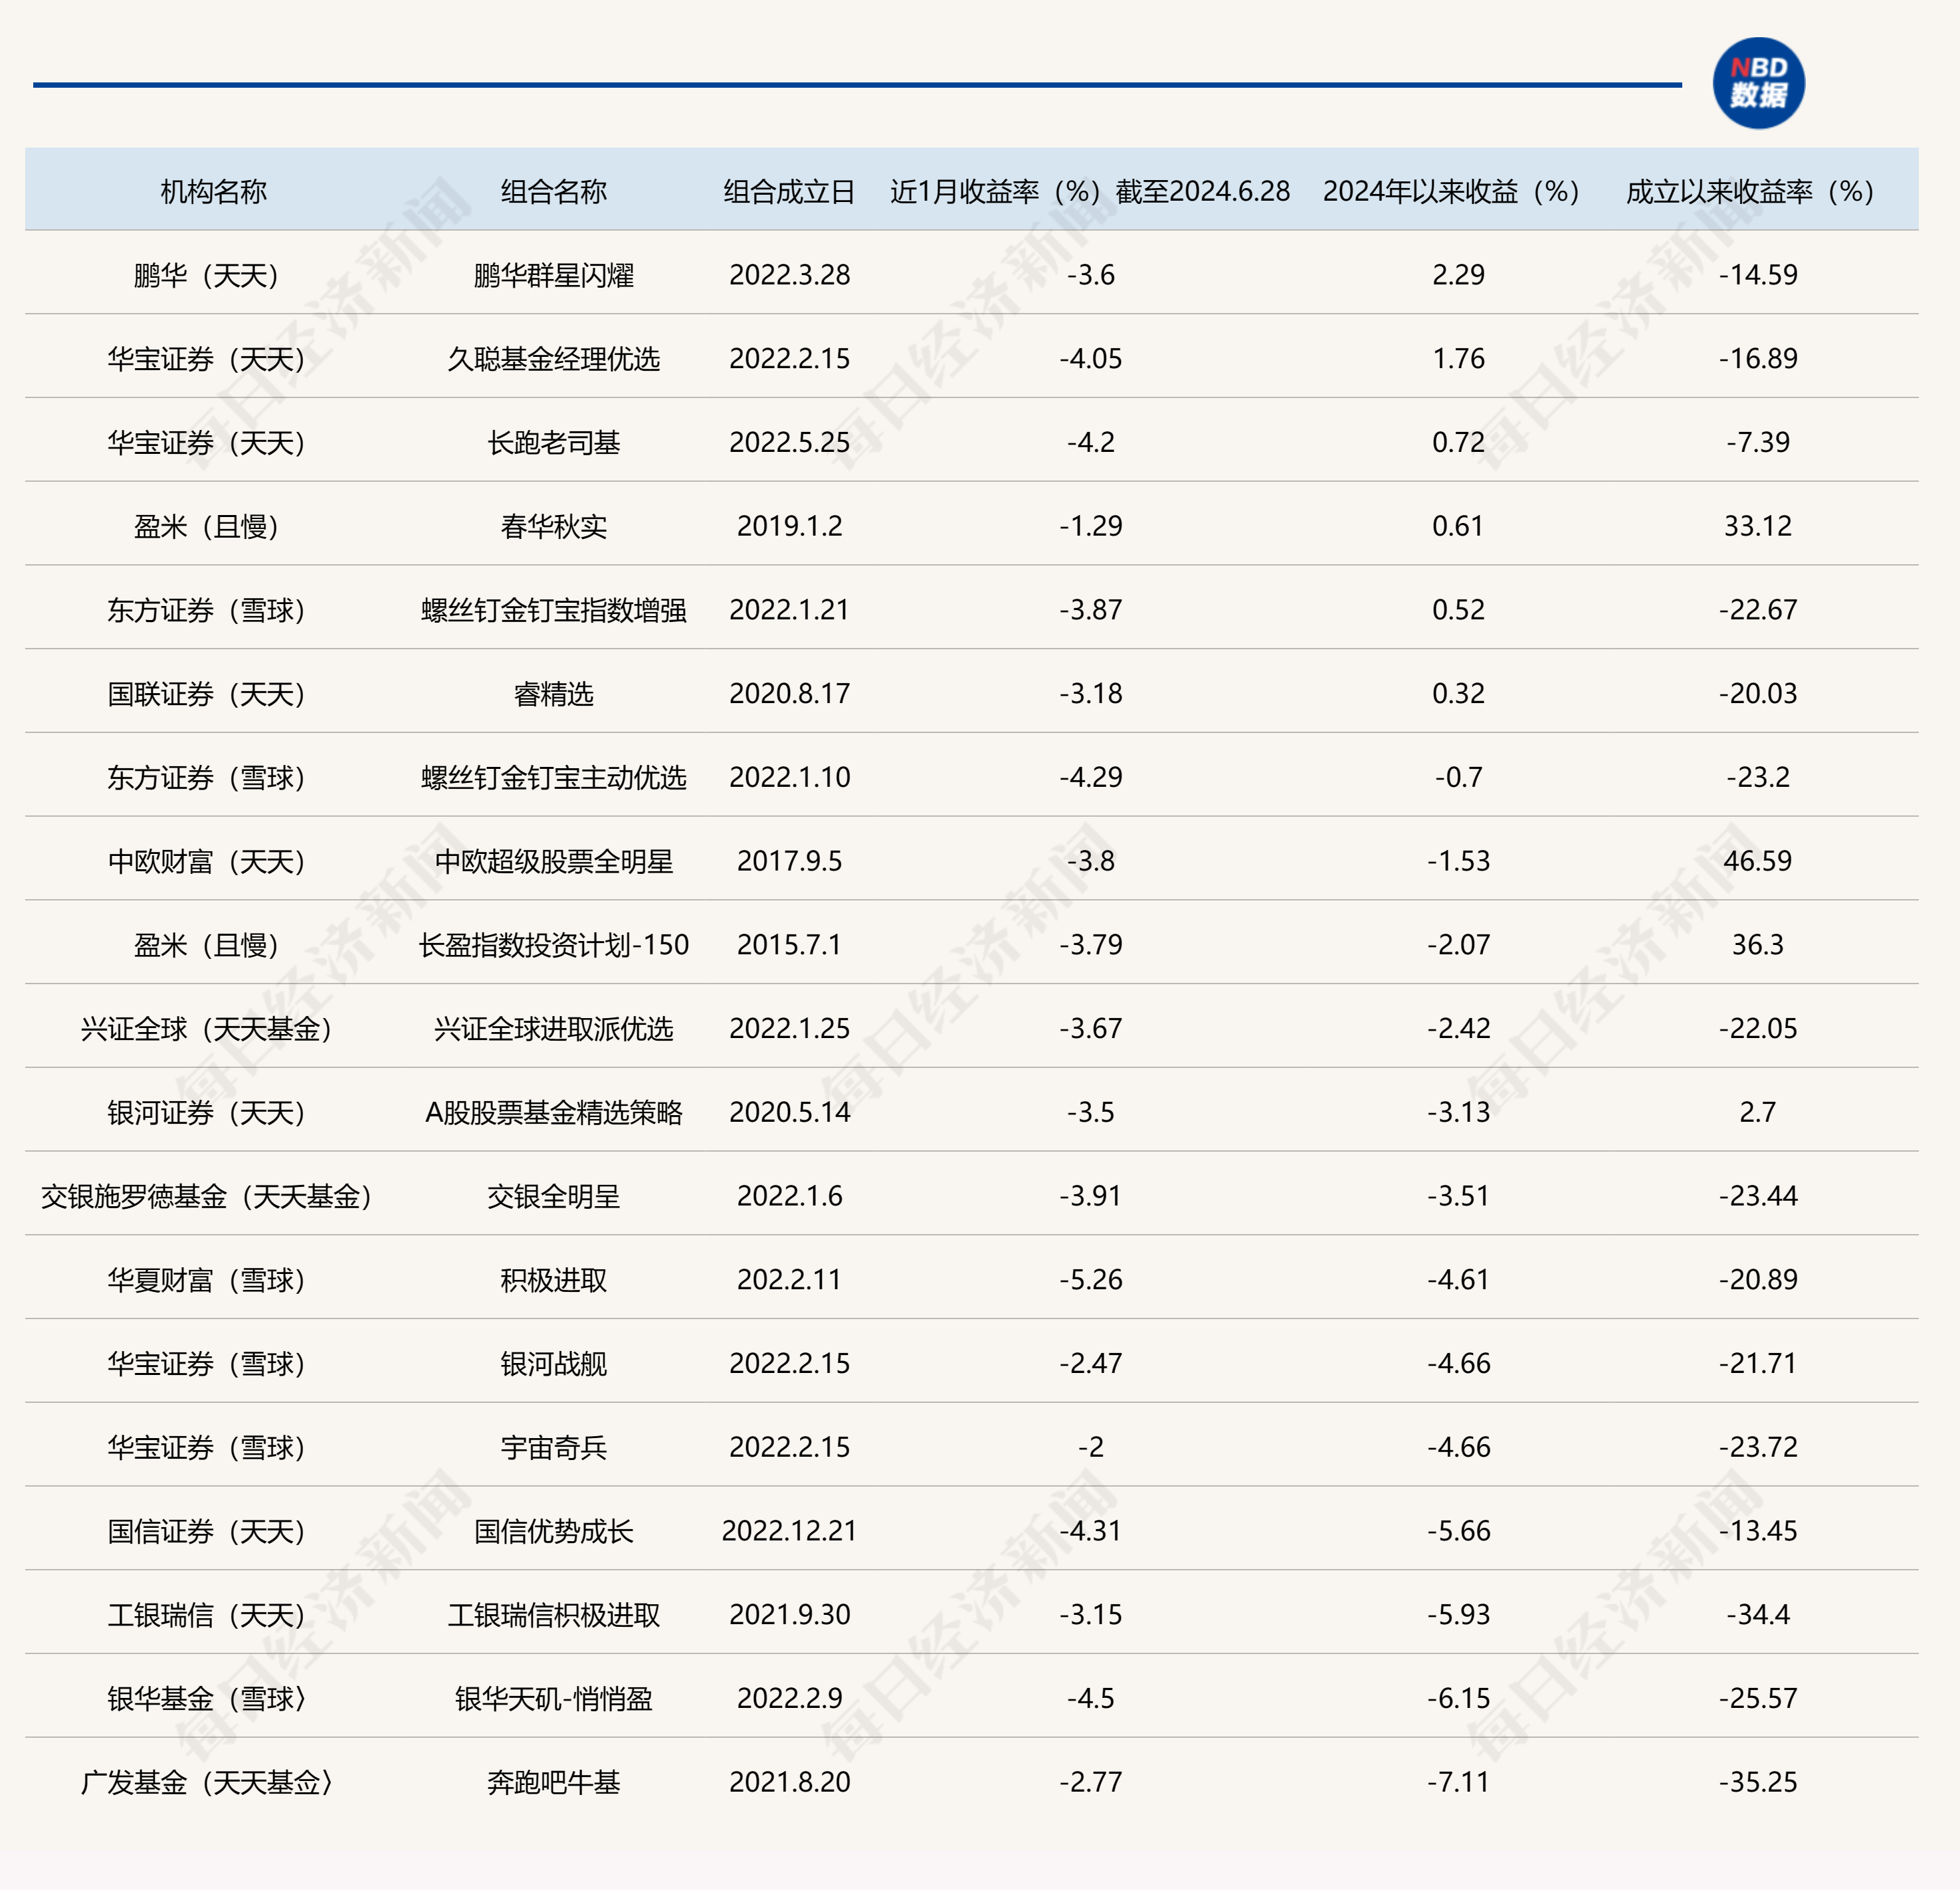Select 盈米（且慢） in 春华秋实 row
This screenshot has height=1890, width=1960.
point(206,526)
